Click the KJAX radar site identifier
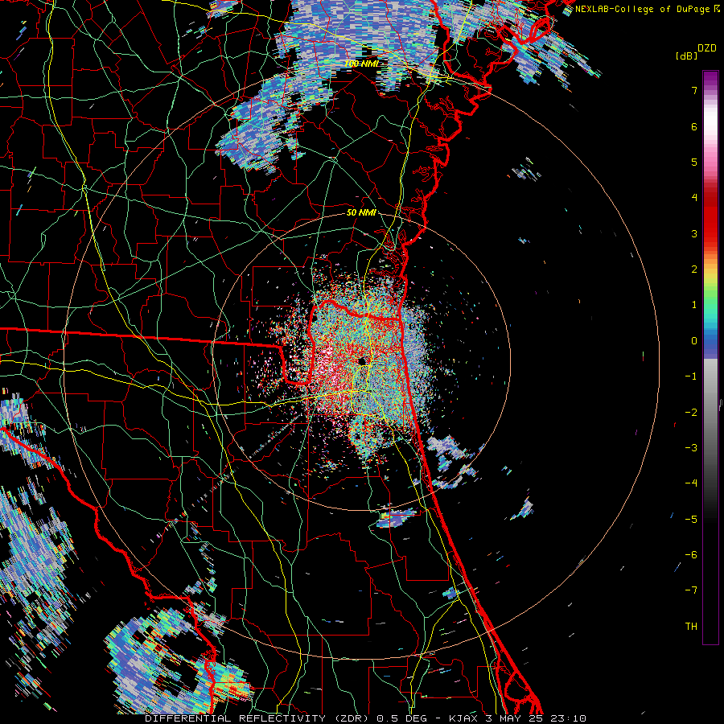This screenshot has width=724, height=724. coord(463,718)
